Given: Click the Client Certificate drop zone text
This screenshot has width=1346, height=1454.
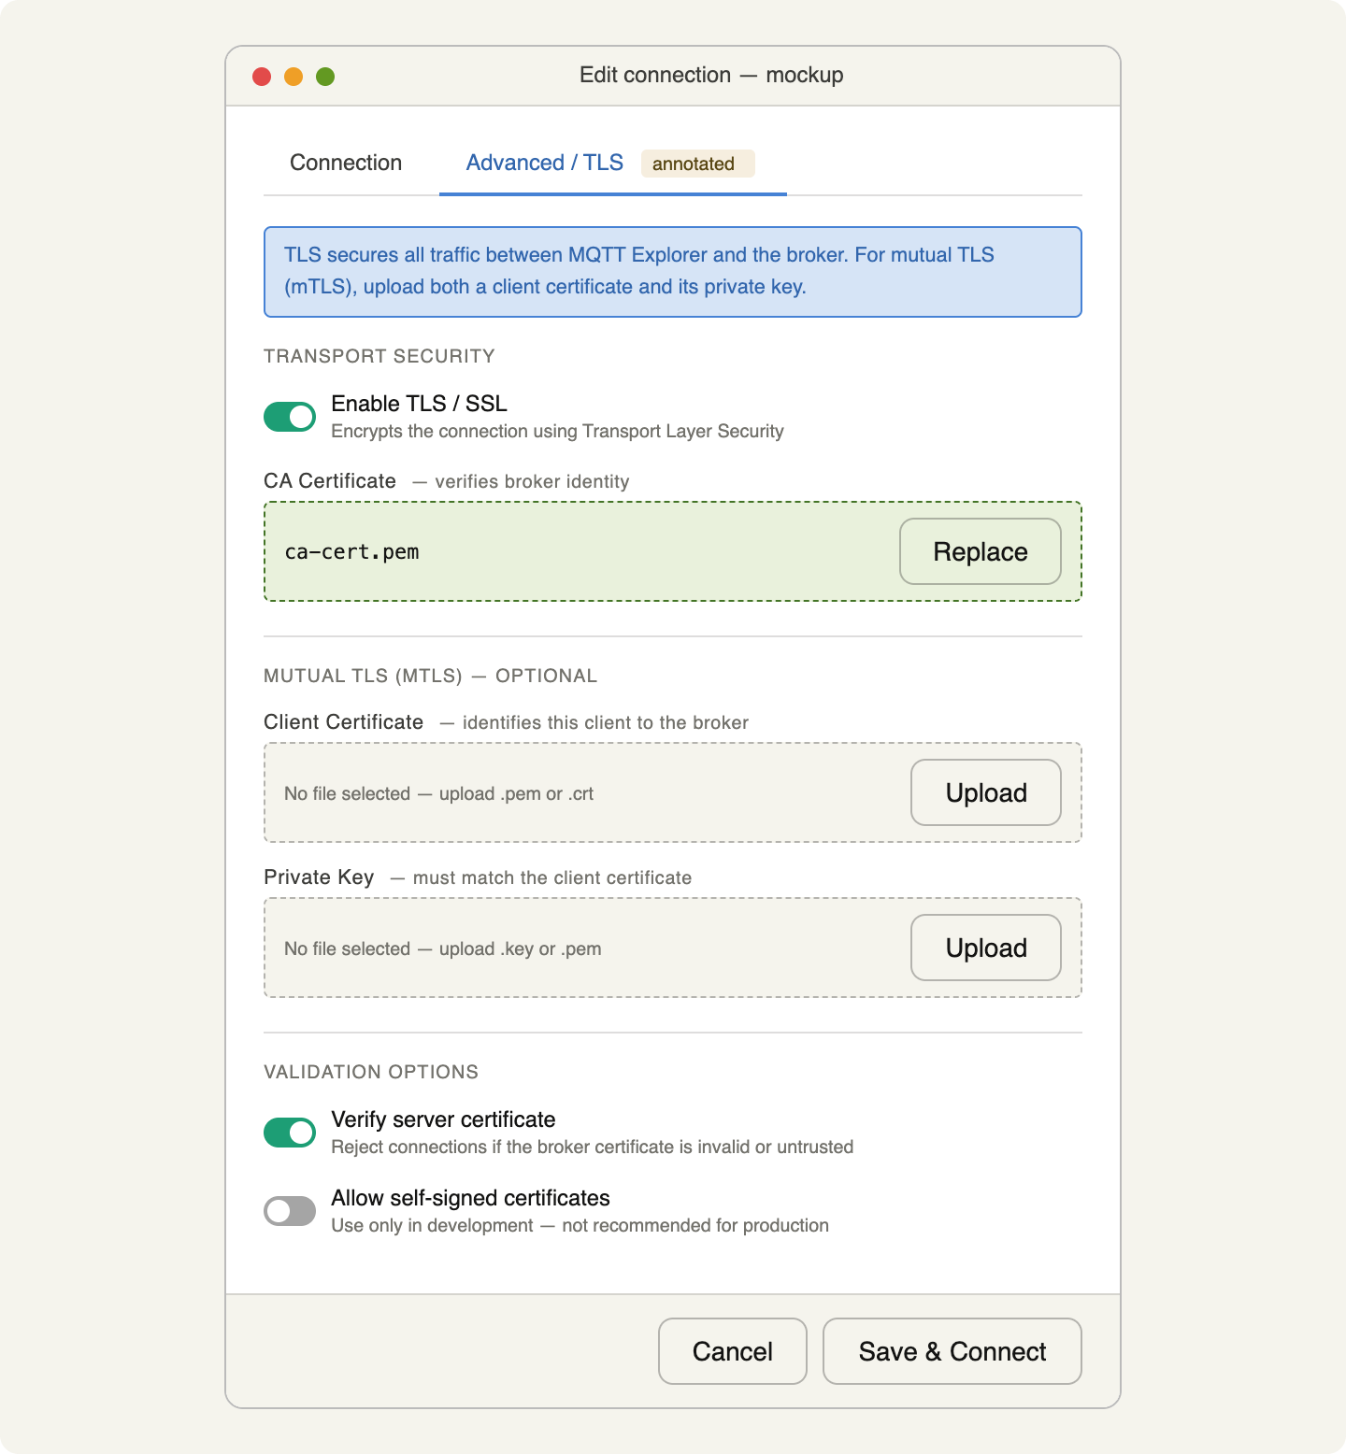Looking at the screenshot, I should pos(439,793).
